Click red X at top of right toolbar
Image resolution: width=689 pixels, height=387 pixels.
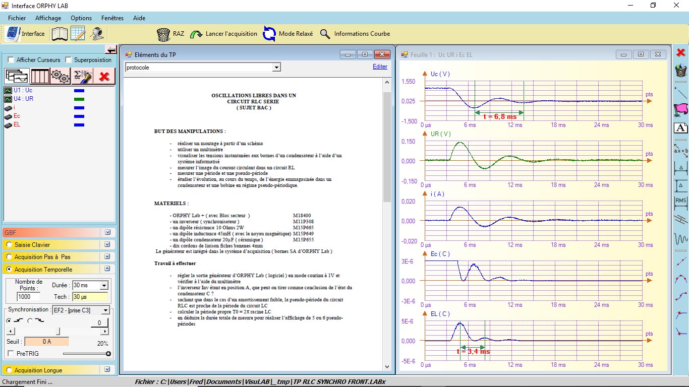[x=681, y=52]
